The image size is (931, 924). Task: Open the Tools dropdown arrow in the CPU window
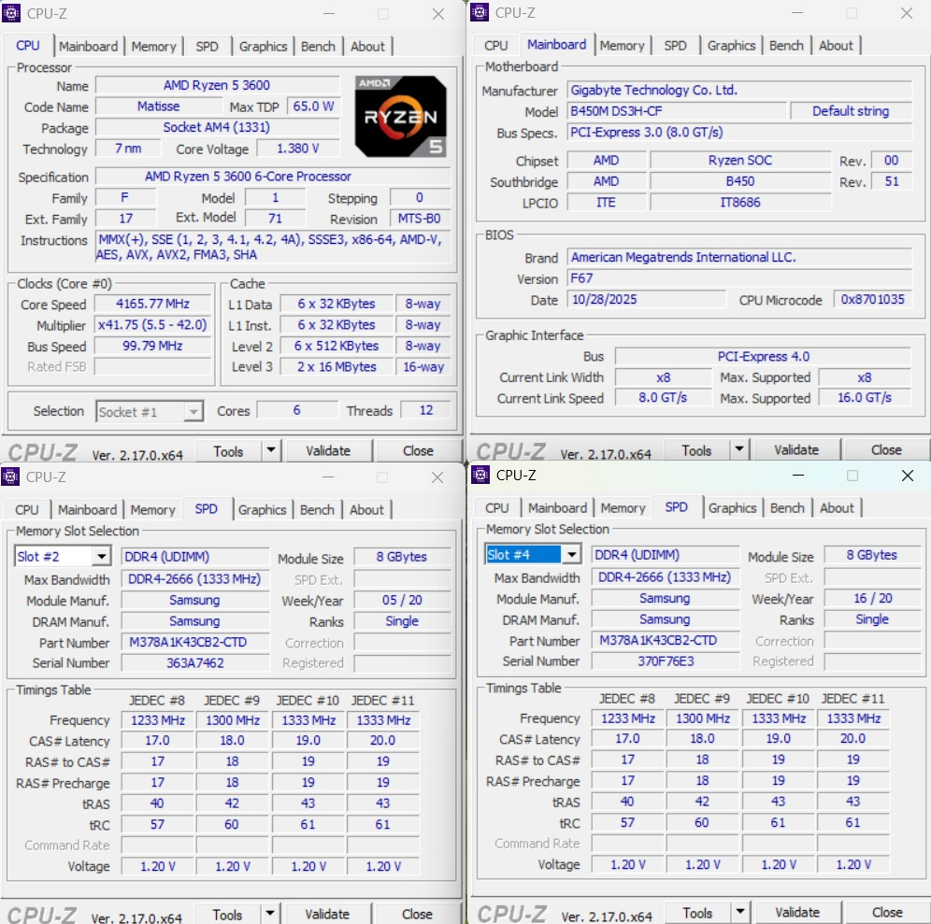271,450
